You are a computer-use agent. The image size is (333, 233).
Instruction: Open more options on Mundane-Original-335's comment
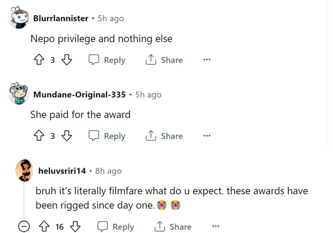207,136
